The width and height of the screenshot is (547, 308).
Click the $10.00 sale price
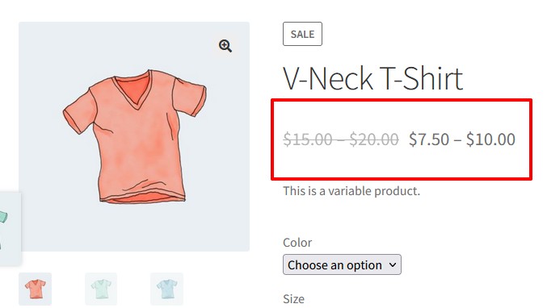(490, 139)
